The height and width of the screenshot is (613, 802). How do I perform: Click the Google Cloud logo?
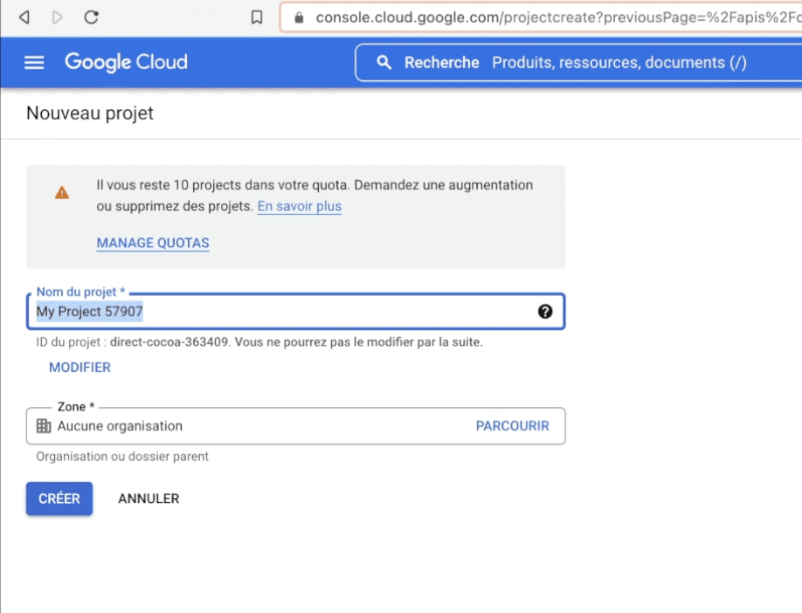click(125, 62)
